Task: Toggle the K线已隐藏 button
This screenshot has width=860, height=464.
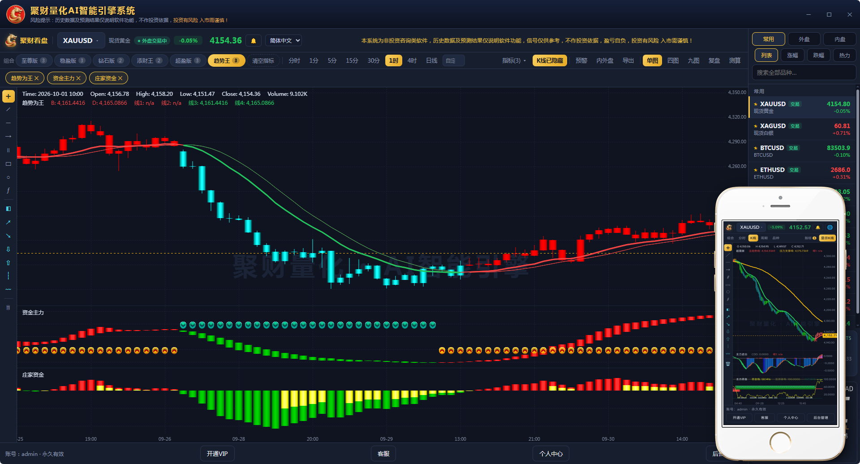Action: coord(550,60)
